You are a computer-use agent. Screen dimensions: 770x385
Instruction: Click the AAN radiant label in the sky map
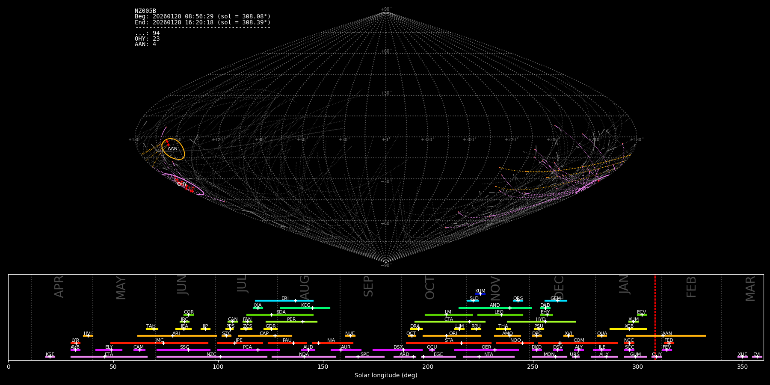[172, 149]
